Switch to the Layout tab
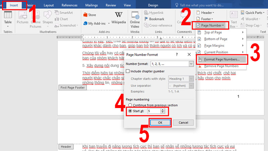 [49, 5]
